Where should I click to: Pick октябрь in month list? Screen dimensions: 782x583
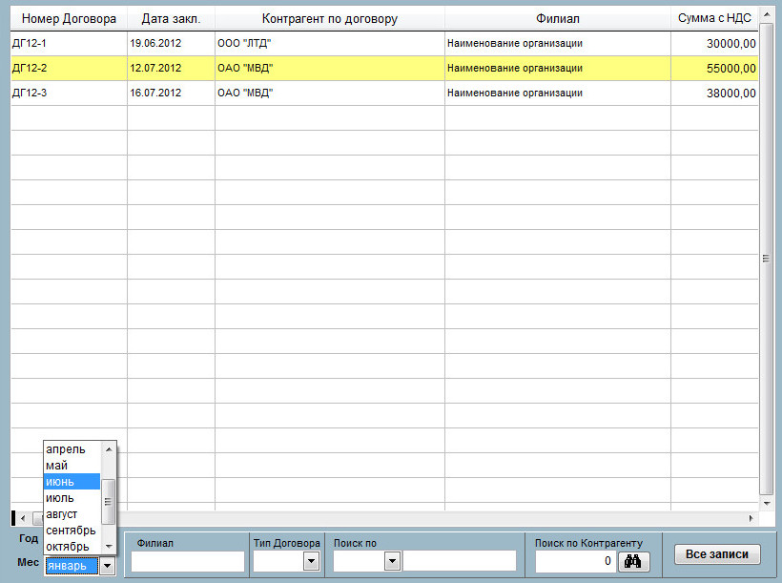pos(72,547)
